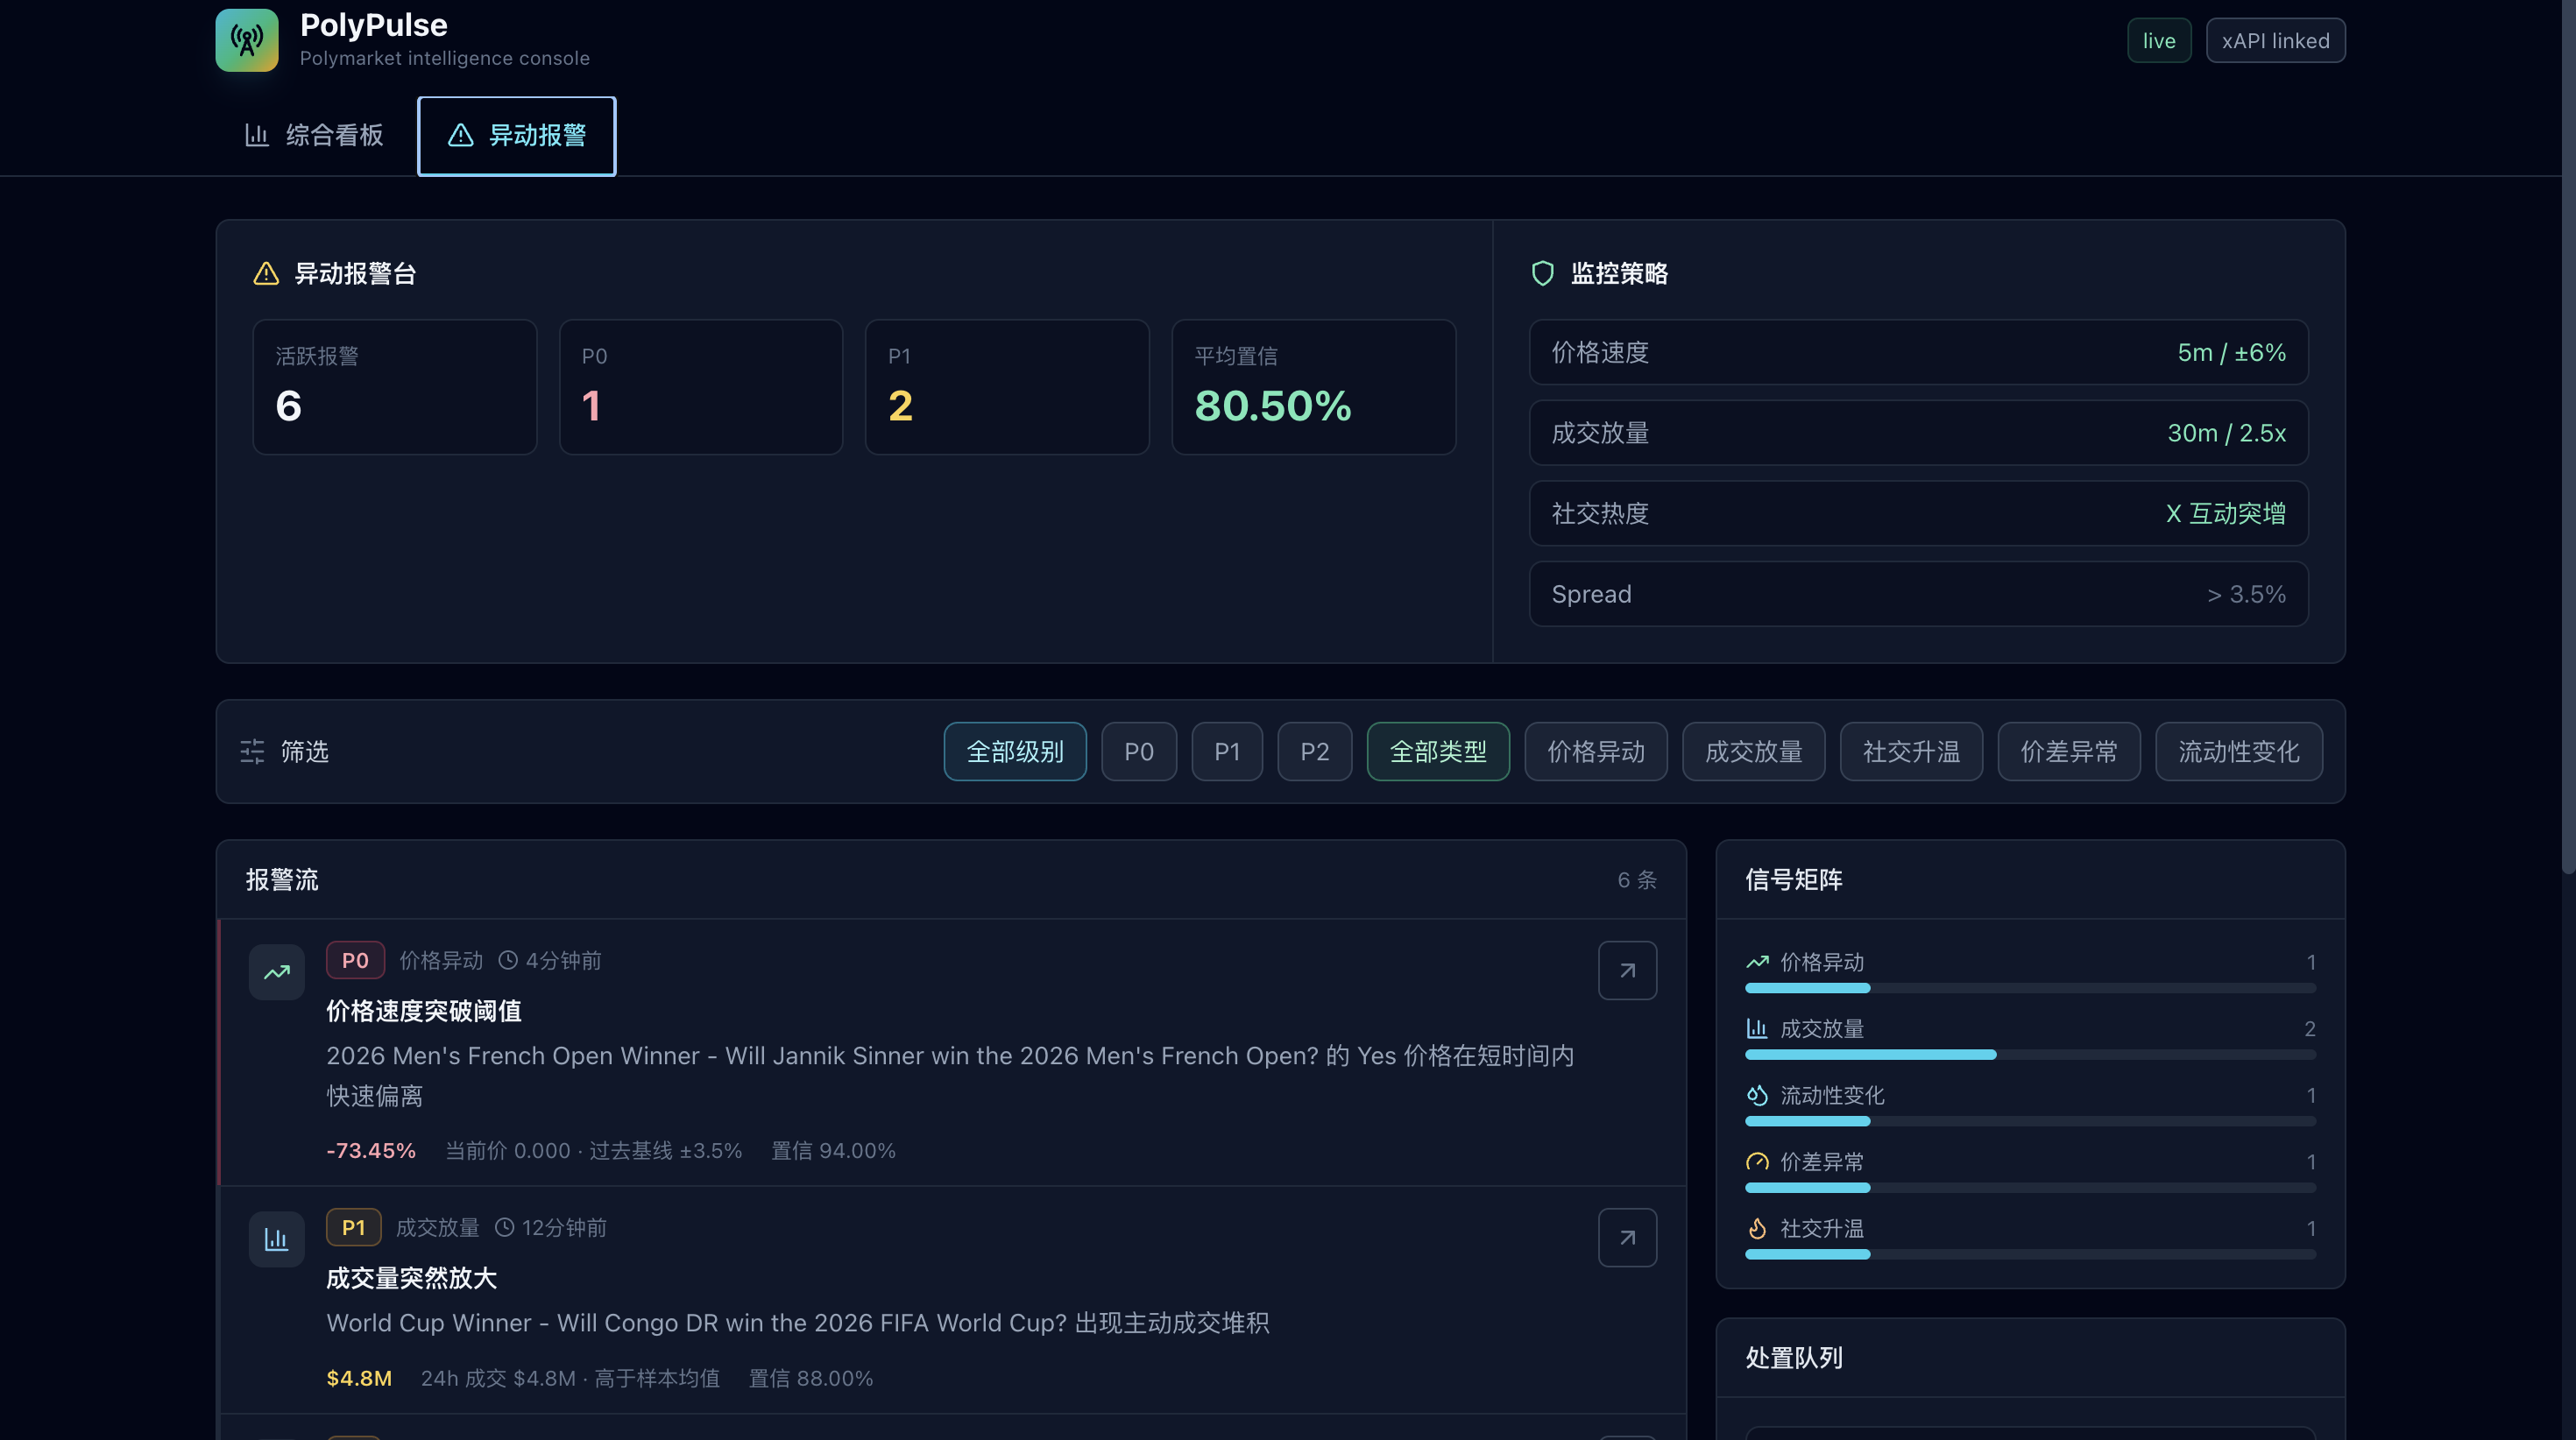The image size is (2576, 1440).
Task: Select the 全部级别 filter chip
Action: 1015,752
